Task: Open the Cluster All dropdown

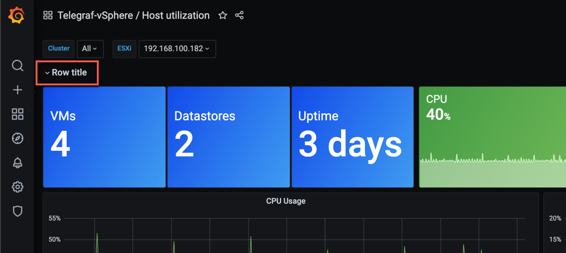Action: click(x=90, y=49)
